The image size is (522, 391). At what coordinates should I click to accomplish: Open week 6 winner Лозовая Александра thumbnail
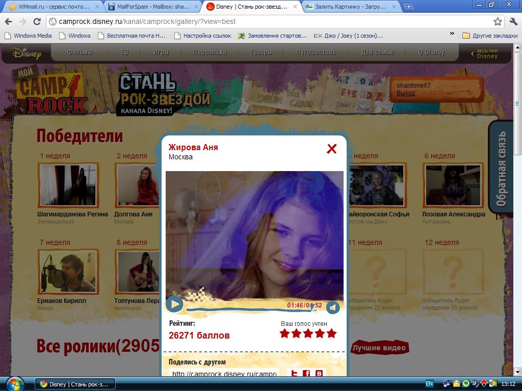pyautogui.click(x=453, y=185)
